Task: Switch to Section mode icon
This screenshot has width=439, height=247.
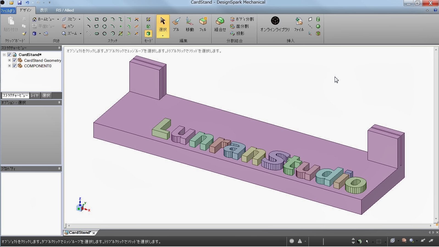Action: coord(148,26)
